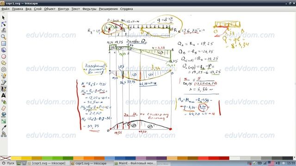Pick the light tan palette swatch
The image size is (296, 166).
point(172,158)
